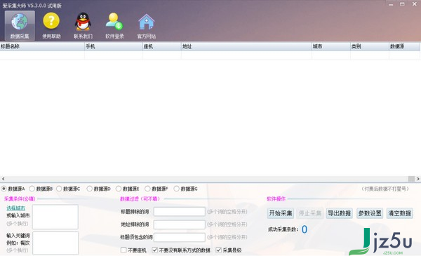421x256 pixels.
Task: Click the 标题排除的词 input field
Action: tap(180, 211)
